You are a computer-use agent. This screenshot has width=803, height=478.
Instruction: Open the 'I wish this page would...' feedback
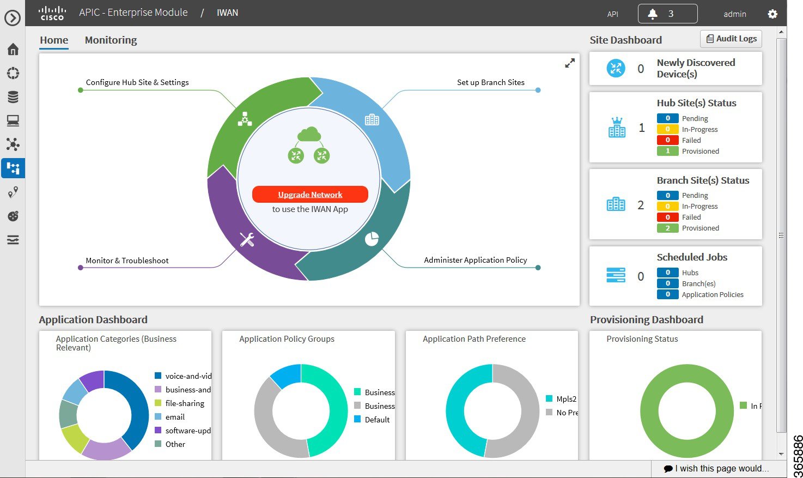pyautogui.click(x=716, y=469)
